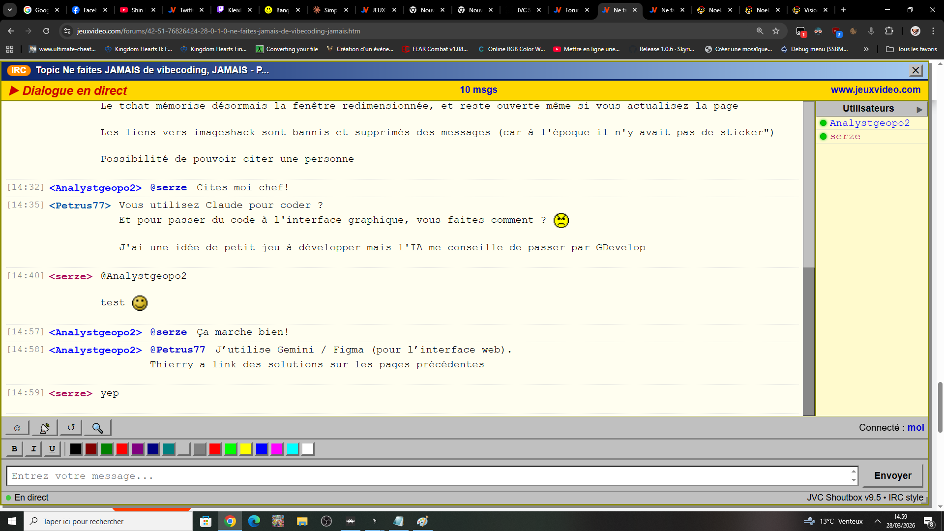
Task: Open the browser tab search dropdown
Action: [10, 10]
